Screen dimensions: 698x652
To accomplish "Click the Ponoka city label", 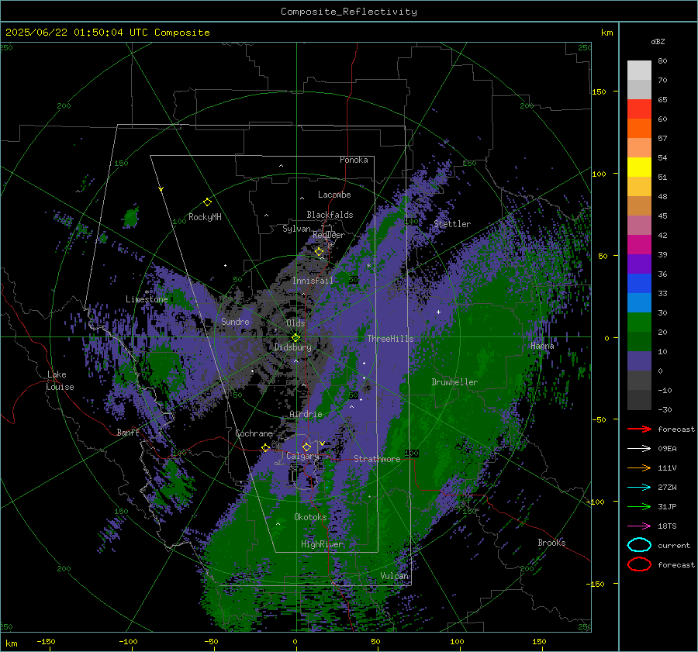I will [x=354, y=160].
